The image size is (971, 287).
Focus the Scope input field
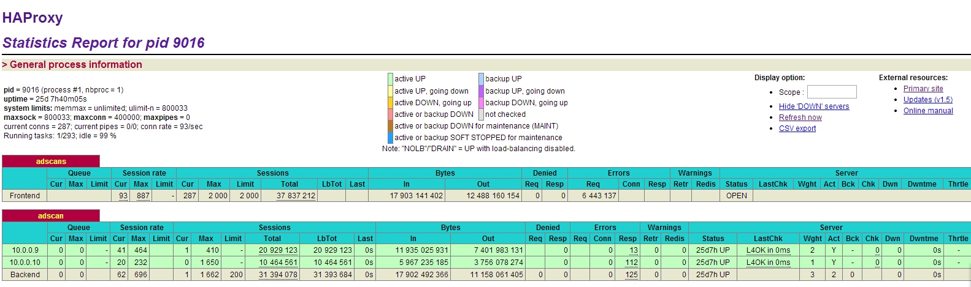tap(832, 92)
